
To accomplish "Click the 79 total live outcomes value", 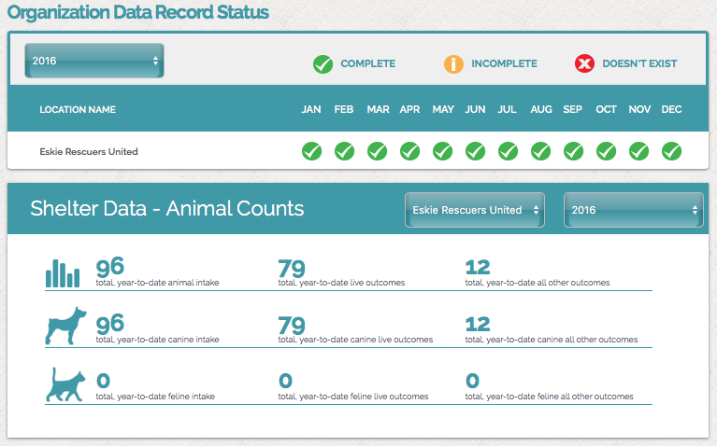I will tap(292, 268).
